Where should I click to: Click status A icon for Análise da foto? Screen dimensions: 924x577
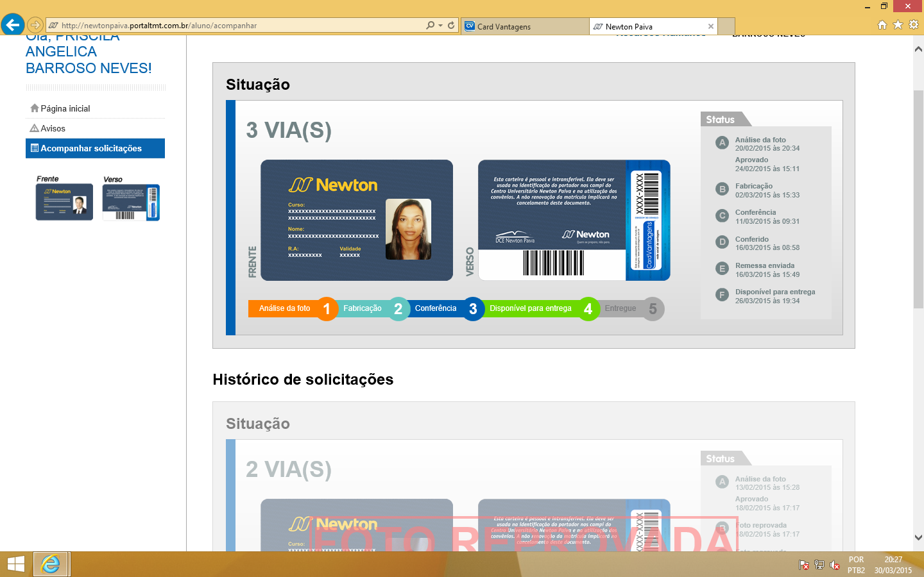723,143
